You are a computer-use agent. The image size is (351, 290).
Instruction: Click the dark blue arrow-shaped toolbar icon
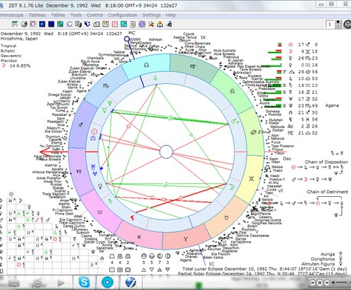click(88, 24)
